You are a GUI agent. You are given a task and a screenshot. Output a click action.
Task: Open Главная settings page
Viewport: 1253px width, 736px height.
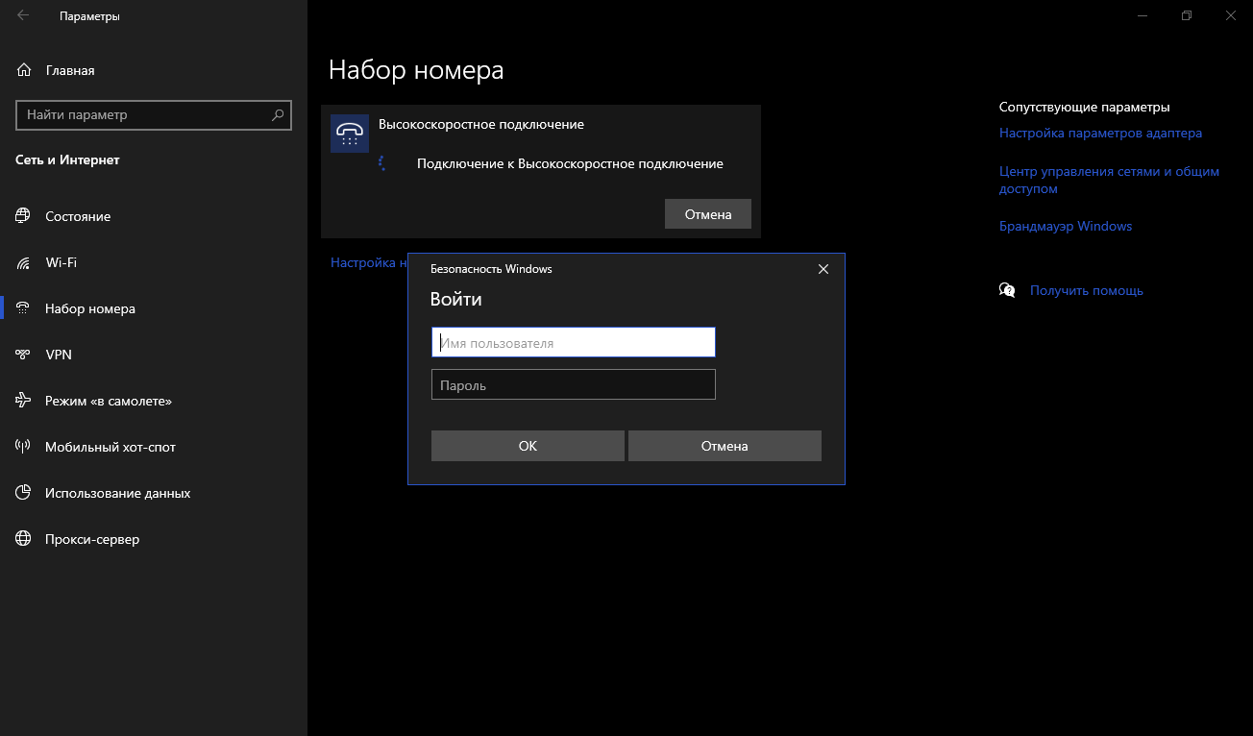tap(154, 70)
